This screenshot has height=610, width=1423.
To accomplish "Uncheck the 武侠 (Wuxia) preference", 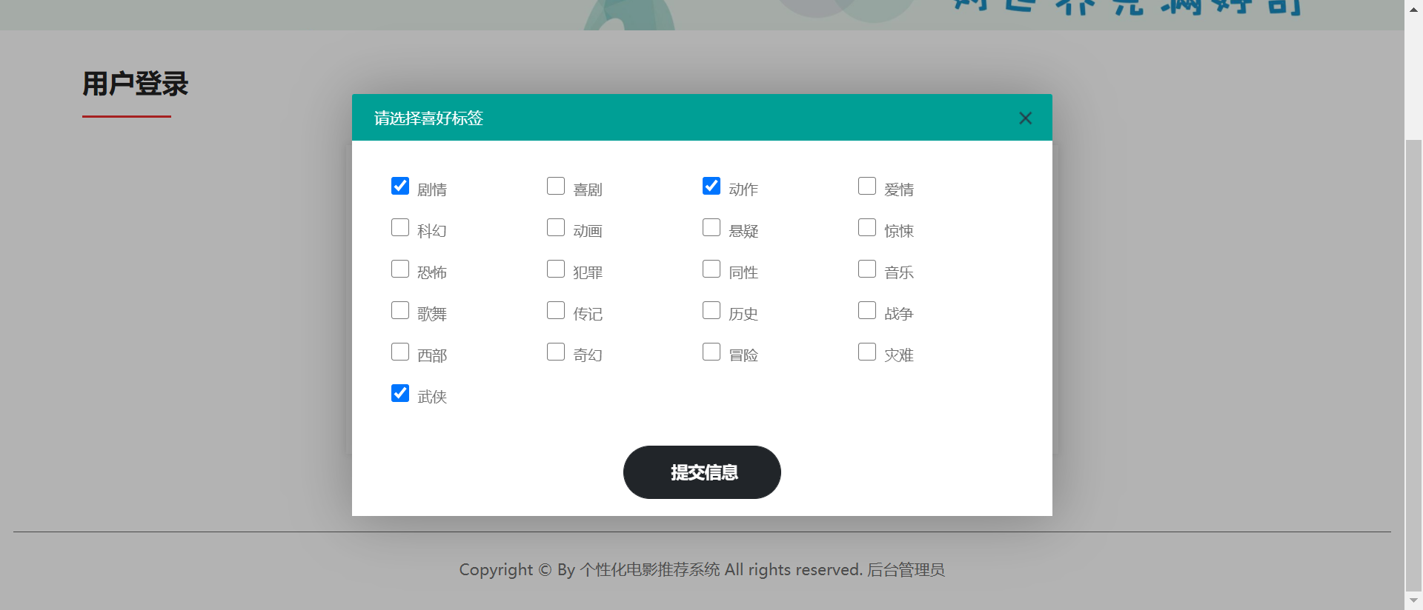I will click(400, 393).
